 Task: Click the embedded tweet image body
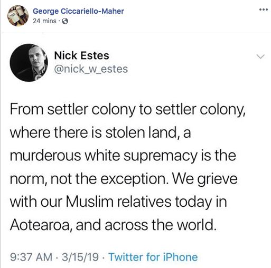tap(135, 150)
